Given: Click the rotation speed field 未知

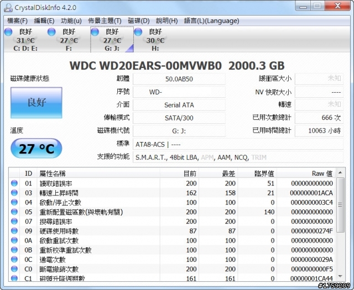Looking at the screenshot, I should [x=319, y=104].
